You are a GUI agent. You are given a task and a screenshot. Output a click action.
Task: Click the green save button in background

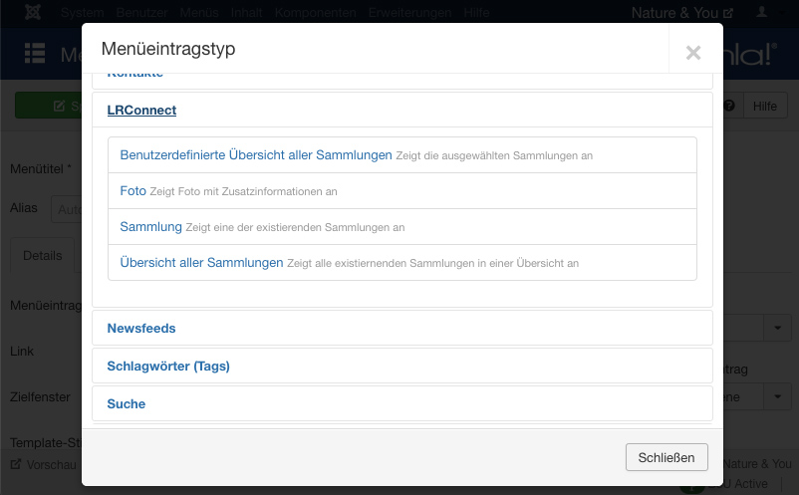point(49,106)
